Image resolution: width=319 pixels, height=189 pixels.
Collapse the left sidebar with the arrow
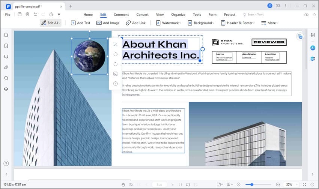pyautogui.click(x=6, y=174)
